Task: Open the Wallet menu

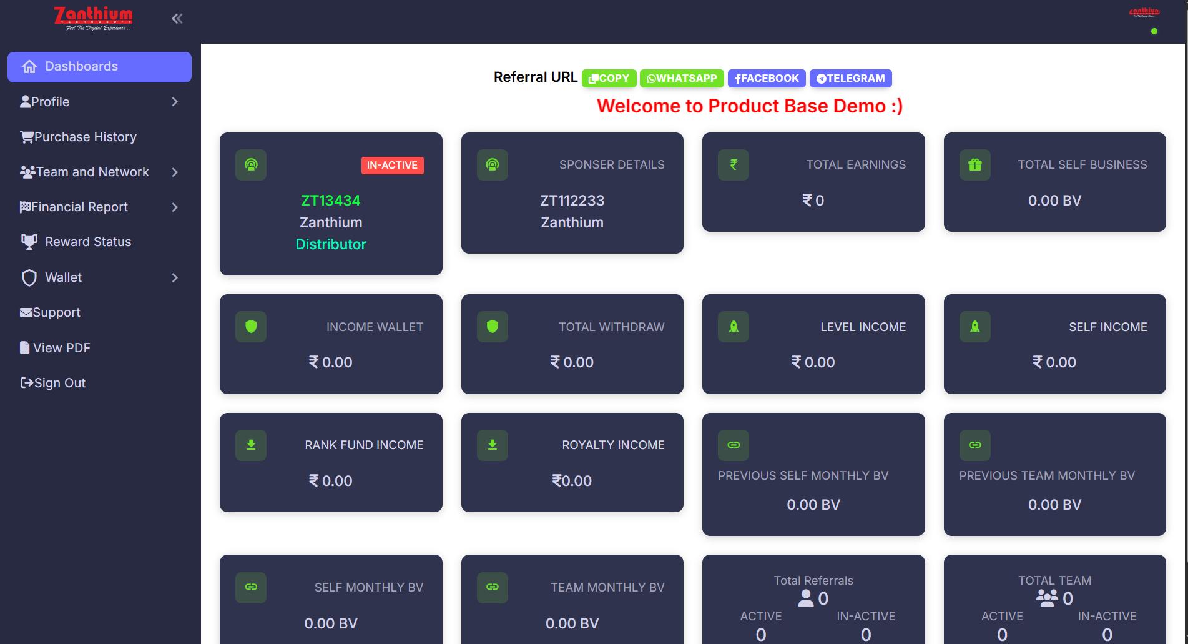Action: click(99, 277)
